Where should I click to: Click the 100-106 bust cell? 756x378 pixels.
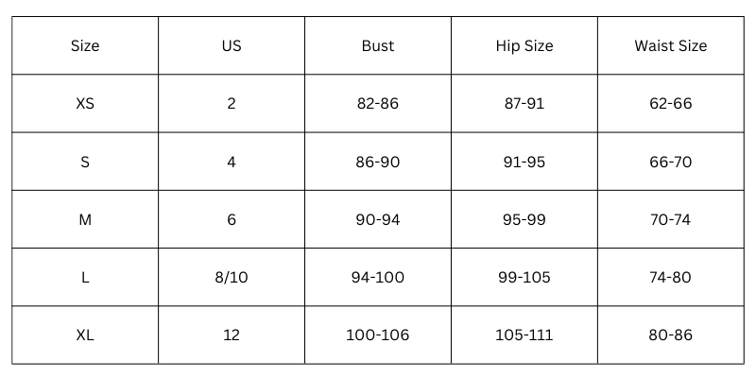pyautogui.click(x=378, y=335)
